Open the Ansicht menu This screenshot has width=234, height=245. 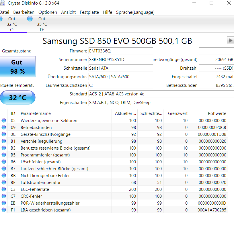click(x=68, y=12)
